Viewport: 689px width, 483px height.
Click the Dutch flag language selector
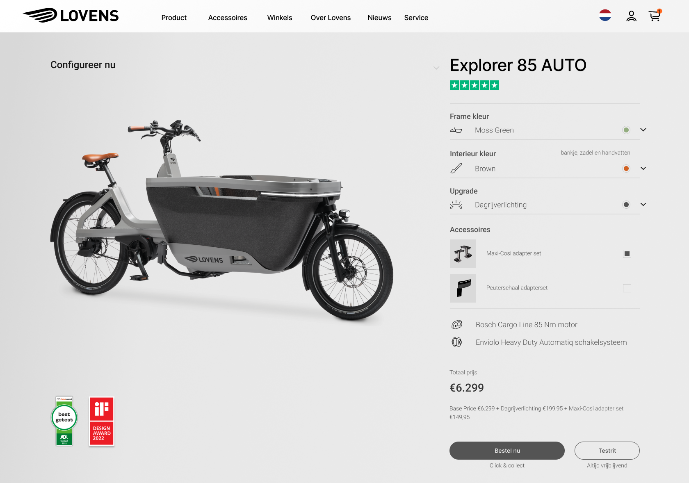click(x=605, y=16)
